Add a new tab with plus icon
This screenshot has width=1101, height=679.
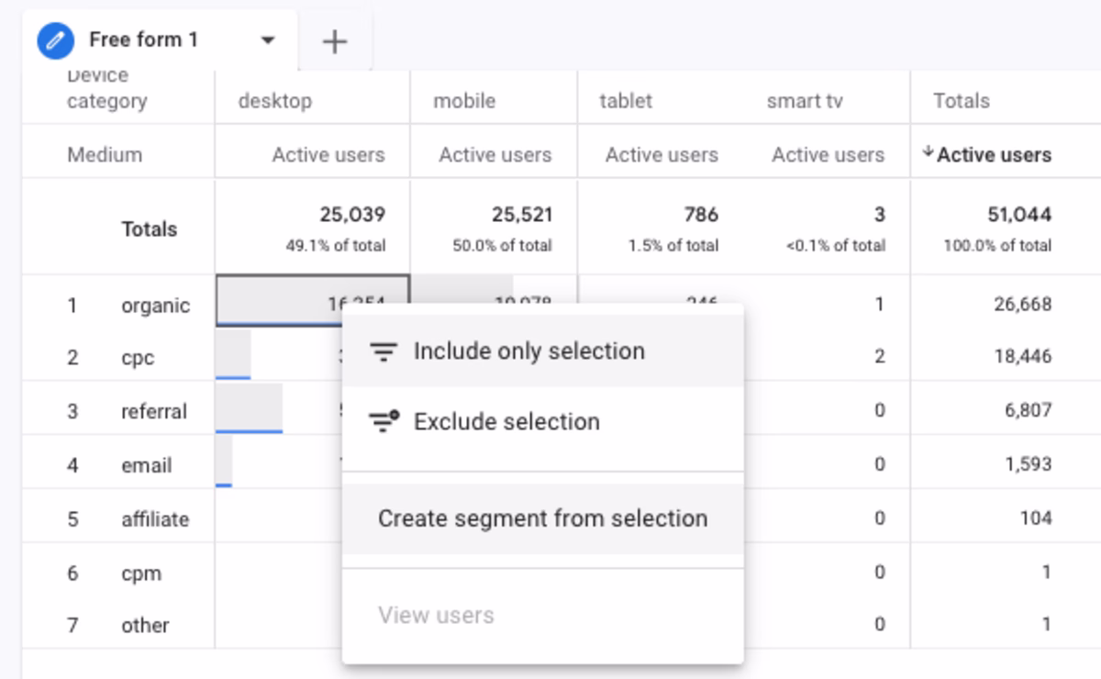click(x=335, y=41)
